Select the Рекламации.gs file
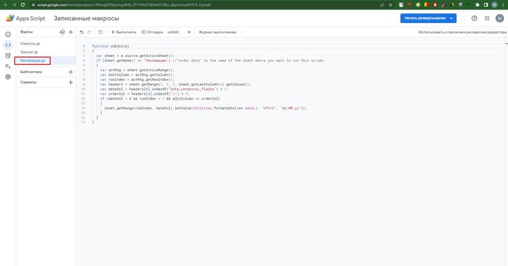 [x=33, y=60]
